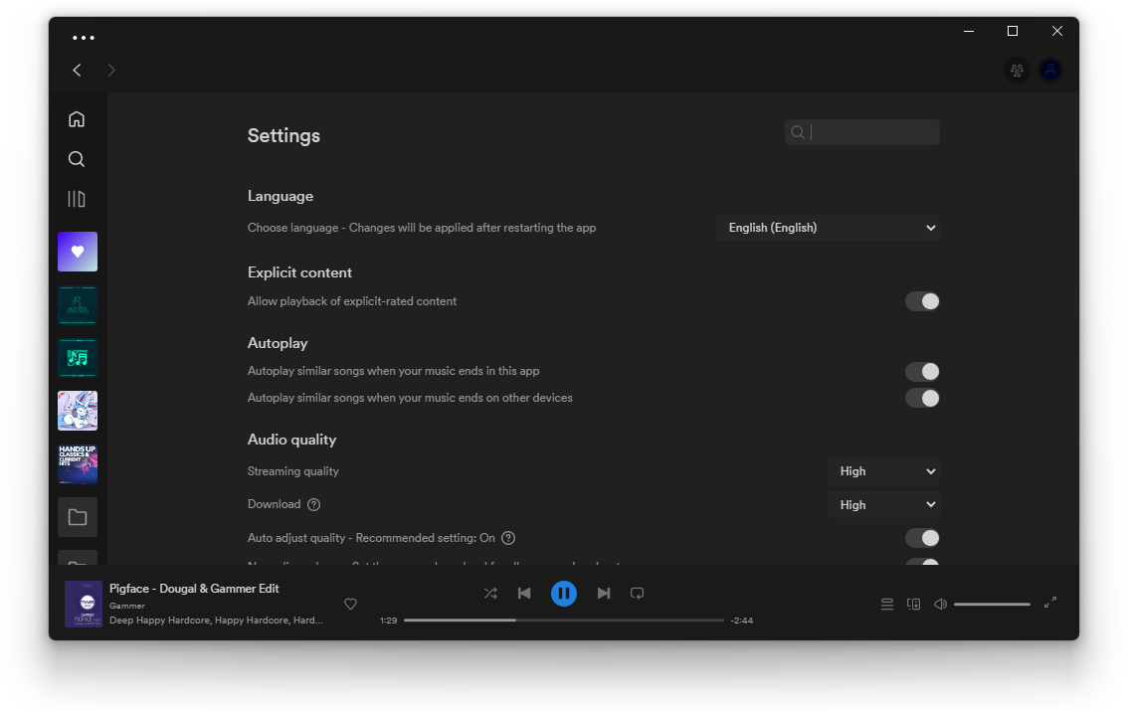Open Connect to a device icon
The width and height of the screenshot is (1128, 711).
[x=913, y=604]
